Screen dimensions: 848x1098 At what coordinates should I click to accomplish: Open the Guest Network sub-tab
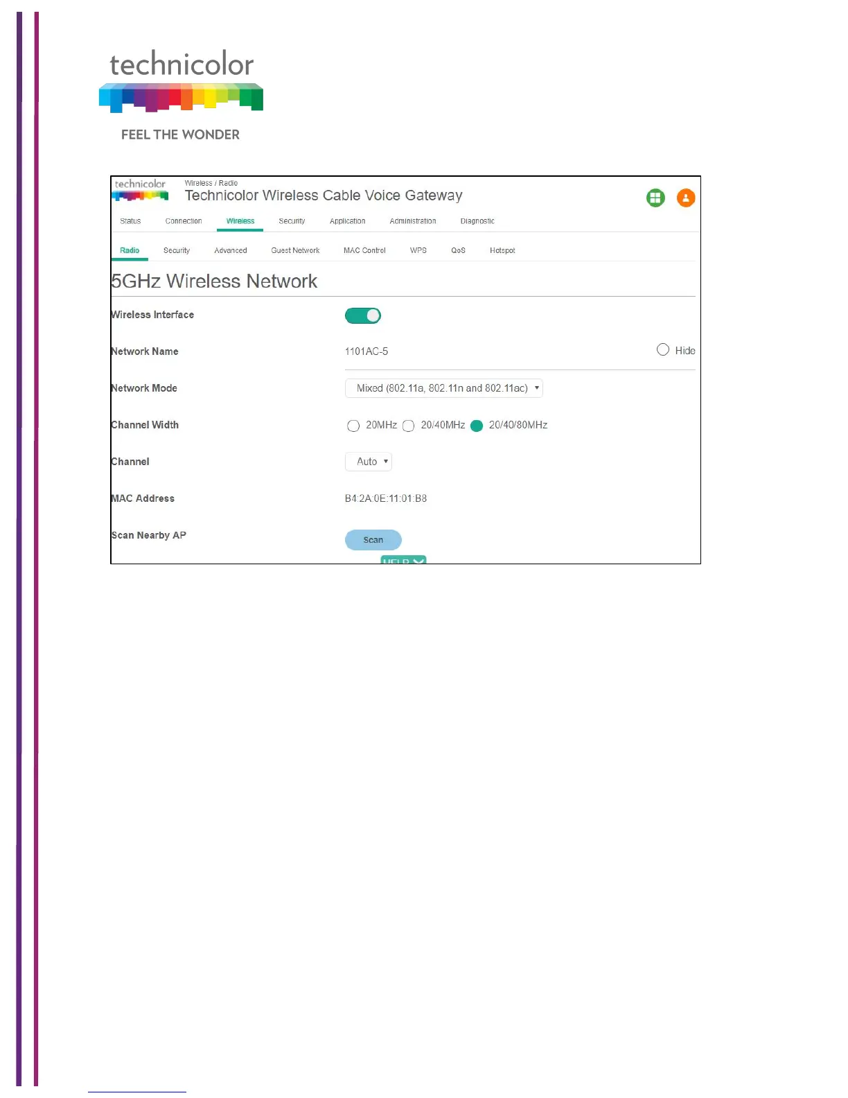(296, 250)
